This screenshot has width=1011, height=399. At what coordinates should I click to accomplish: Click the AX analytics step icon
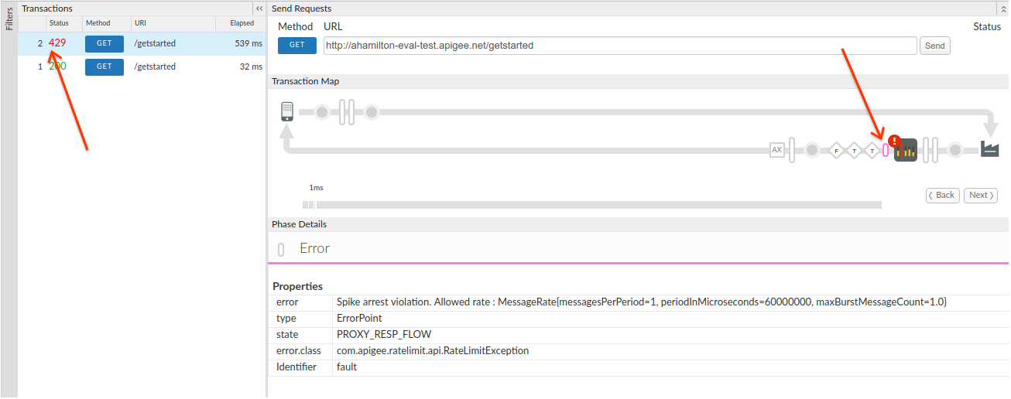(776, 150)
